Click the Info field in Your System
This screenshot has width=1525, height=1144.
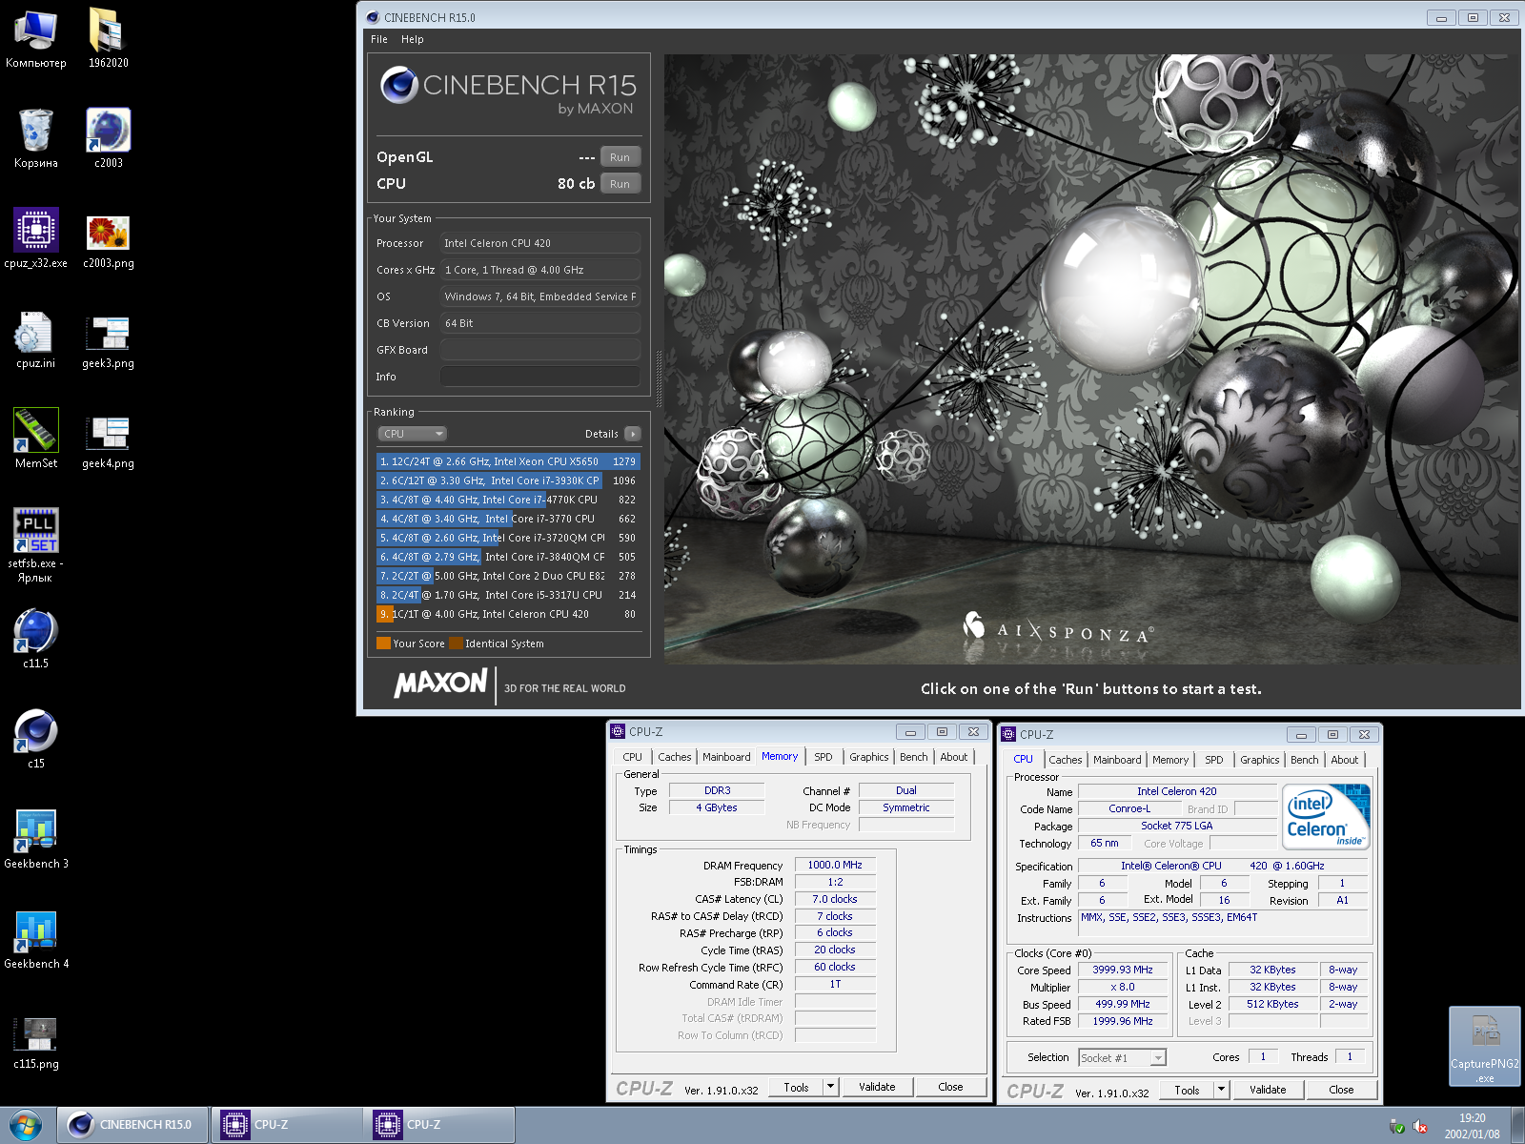(x=540, y=377)
